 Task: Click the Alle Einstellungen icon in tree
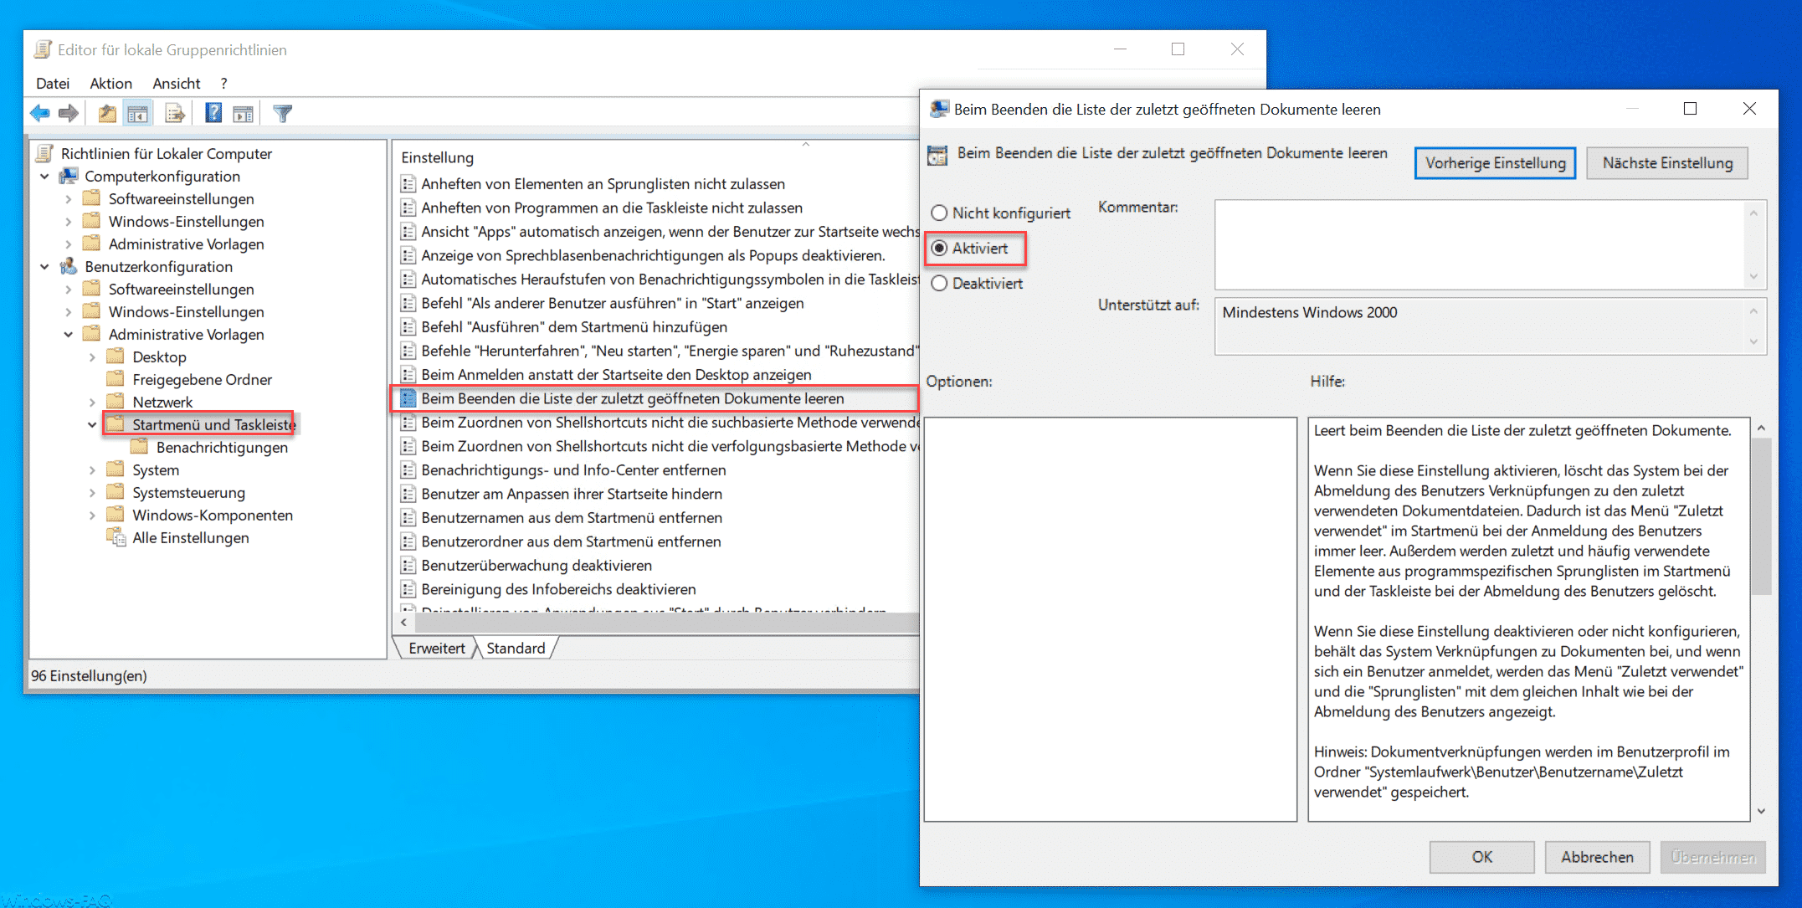click(x=116, y=537)
